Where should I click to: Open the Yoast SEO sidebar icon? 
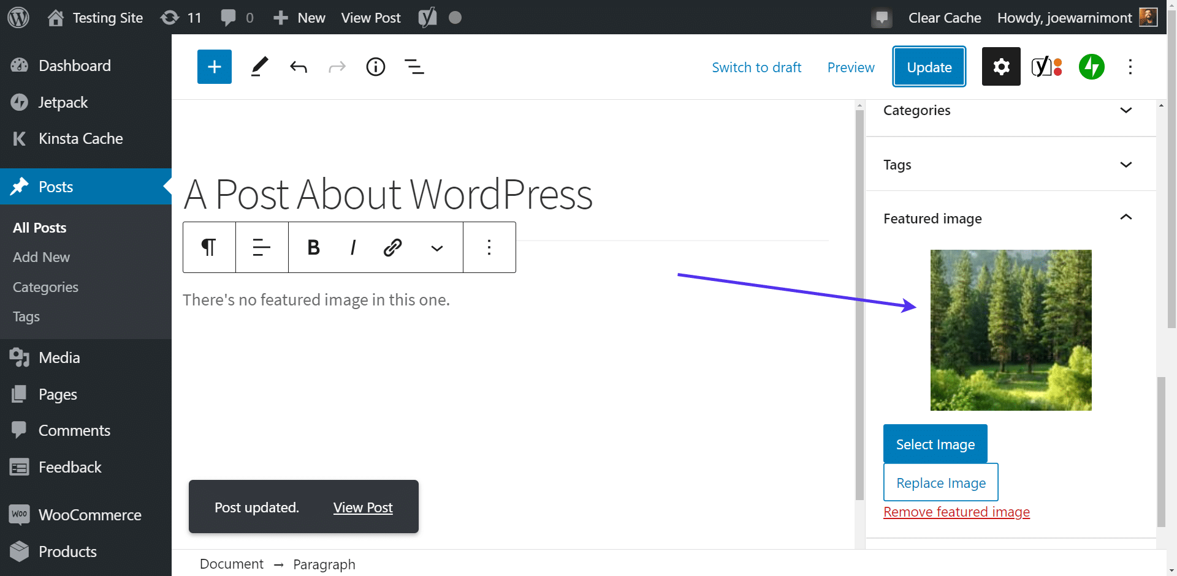[x=1046, y=67]
